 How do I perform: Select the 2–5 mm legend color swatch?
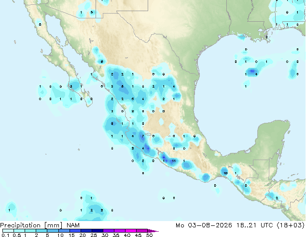coord(42,231)
